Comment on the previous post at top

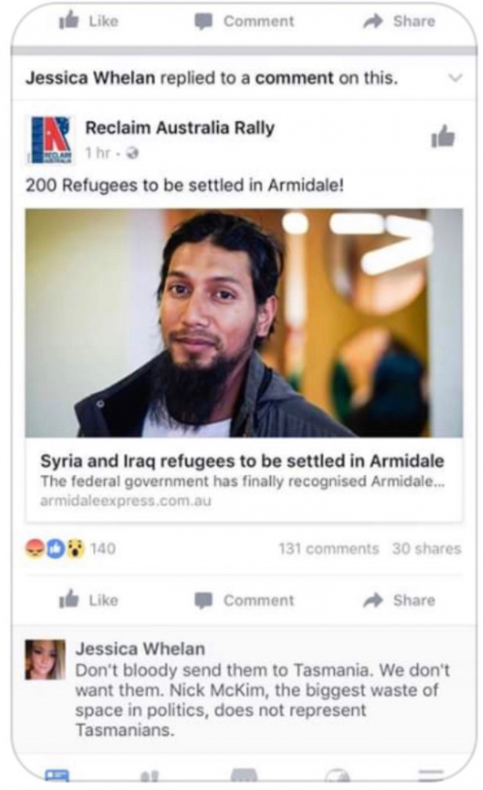[x=244, y=21]
